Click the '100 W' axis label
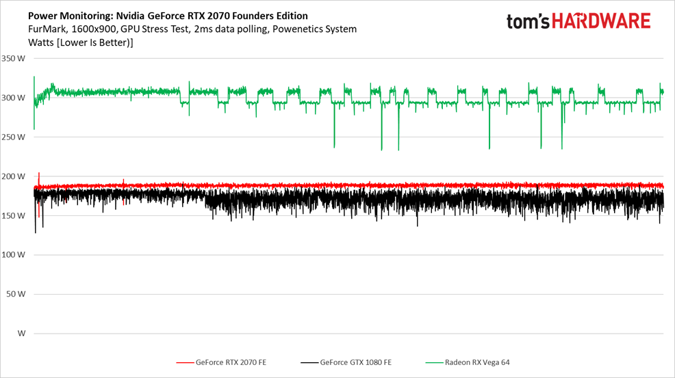This screenshot has height=378, width=675. pyautogui.click(x=13, y=254)
